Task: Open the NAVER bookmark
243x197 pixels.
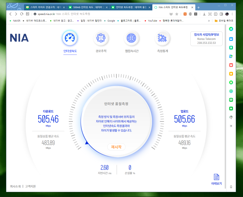Action: [15, 21]
